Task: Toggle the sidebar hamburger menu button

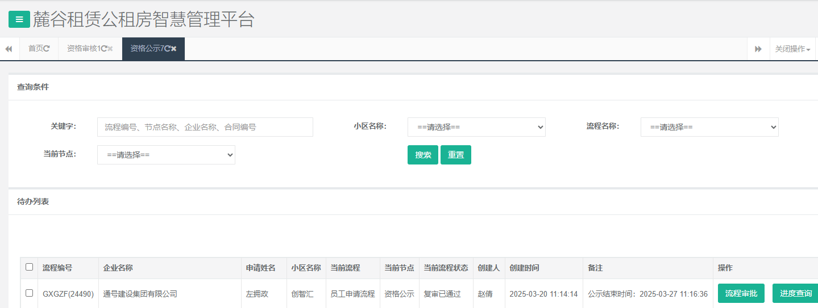Action: [19, 19]
